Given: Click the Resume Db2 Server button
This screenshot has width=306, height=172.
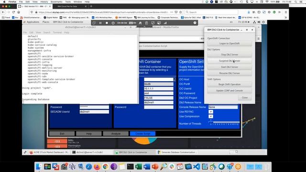Looking at the screenshot, I should [229, 73].
